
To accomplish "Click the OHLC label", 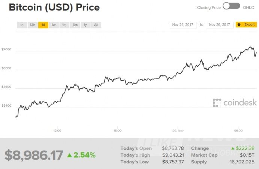I will coord(248,8).
